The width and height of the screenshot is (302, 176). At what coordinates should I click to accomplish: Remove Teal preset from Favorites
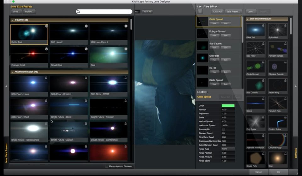pos(126,49)
